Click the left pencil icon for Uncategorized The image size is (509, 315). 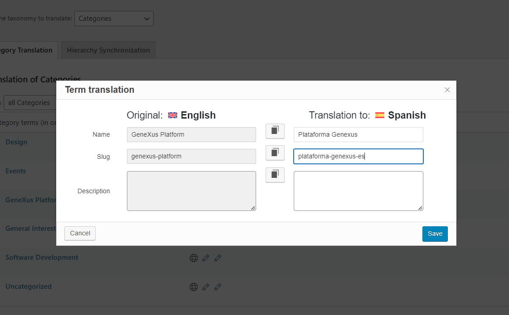click(x=206, y=287)
